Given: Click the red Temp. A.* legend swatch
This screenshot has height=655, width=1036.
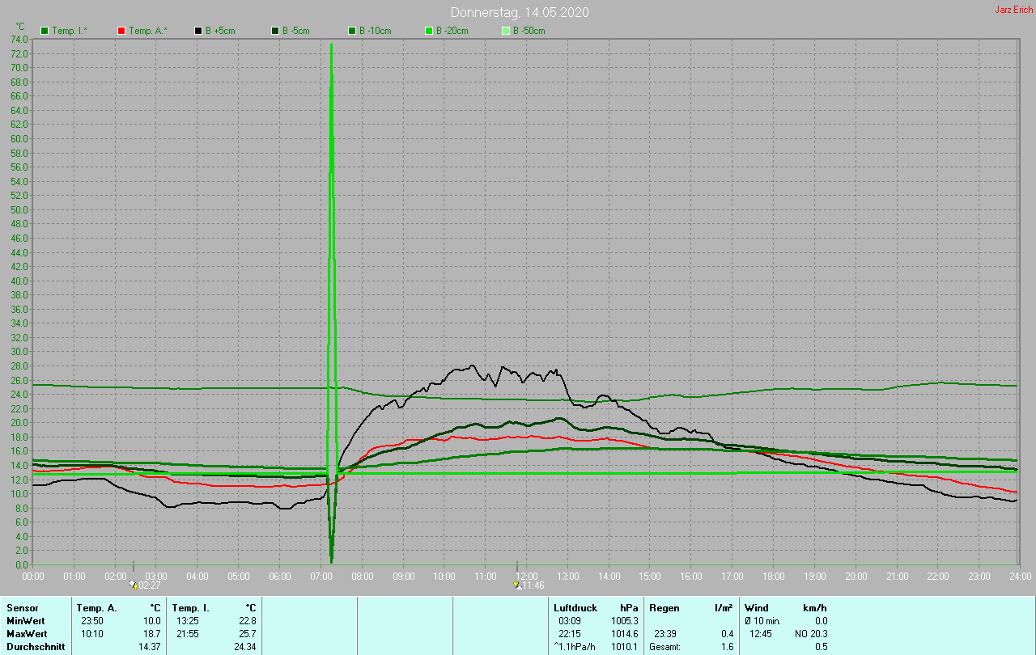Looking at the screenshot, I should 121,31.
